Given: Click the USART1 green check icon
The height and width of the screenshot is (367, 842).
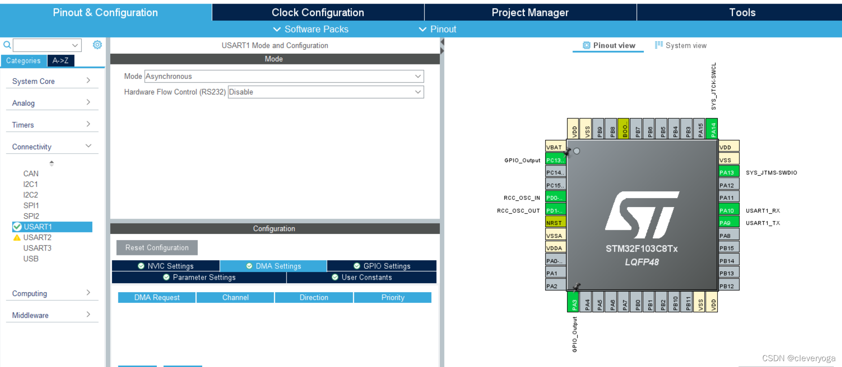Looking at the screenshot, I should [17, 227].
